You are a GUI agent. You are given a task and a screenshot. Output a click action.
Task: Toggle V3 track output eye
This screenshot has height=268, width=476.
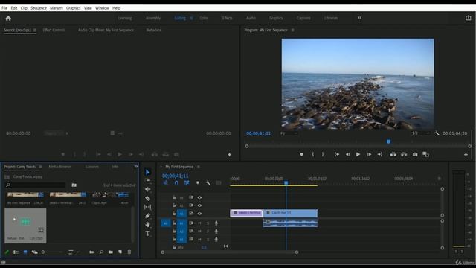click(x=199, y=197)
